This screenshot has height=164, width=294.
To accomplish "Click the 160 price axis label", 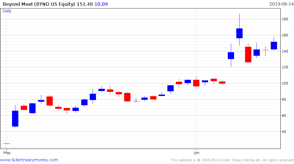I will click(x=285, y=35).
